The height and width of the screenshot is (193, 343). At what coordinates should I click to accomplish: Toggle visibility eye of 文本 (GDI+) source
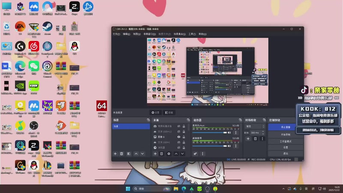179,142
